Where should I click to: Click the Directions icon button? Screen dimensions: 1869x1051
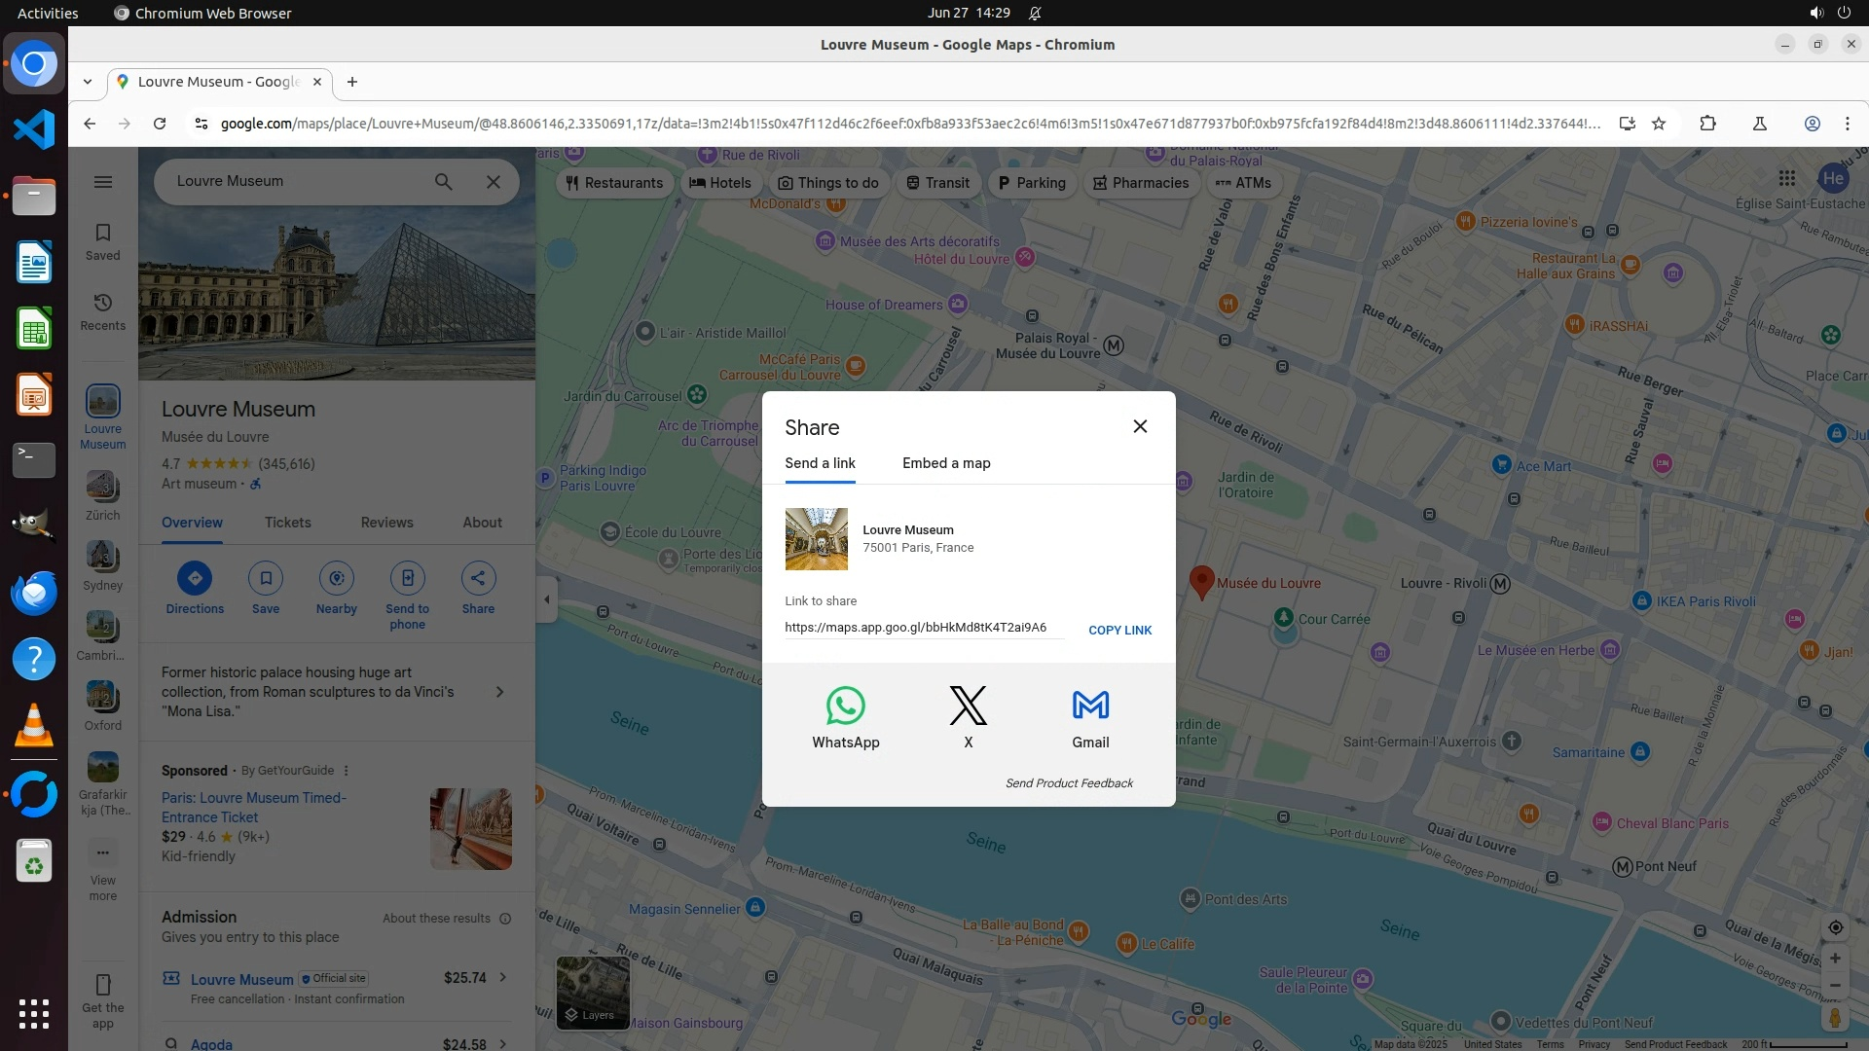(195, 578)
